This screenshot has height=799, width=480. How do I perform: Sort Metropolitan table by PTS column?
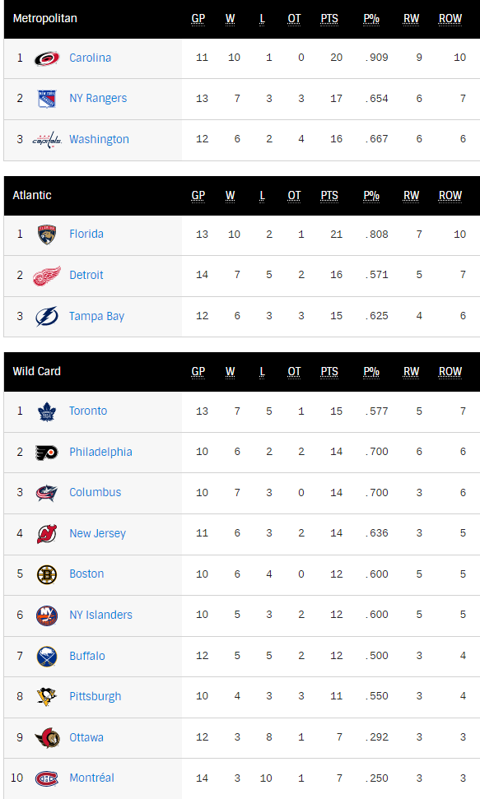(329, 19)
